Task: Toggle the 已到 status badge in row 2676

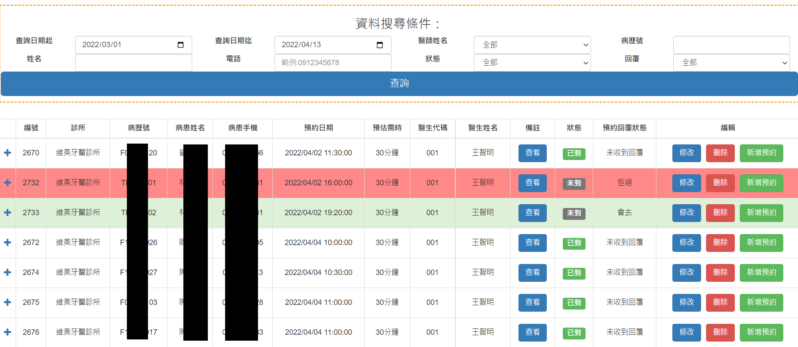Action: (x=574, y=333)
